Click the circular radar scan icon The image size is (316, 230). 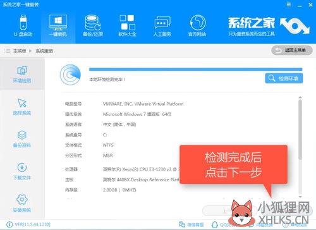70,75
